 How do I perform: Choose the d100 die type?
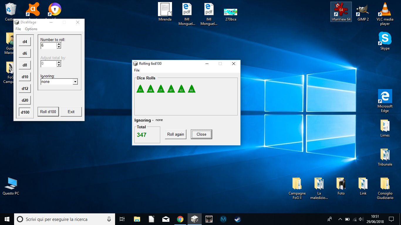point(25,112)
